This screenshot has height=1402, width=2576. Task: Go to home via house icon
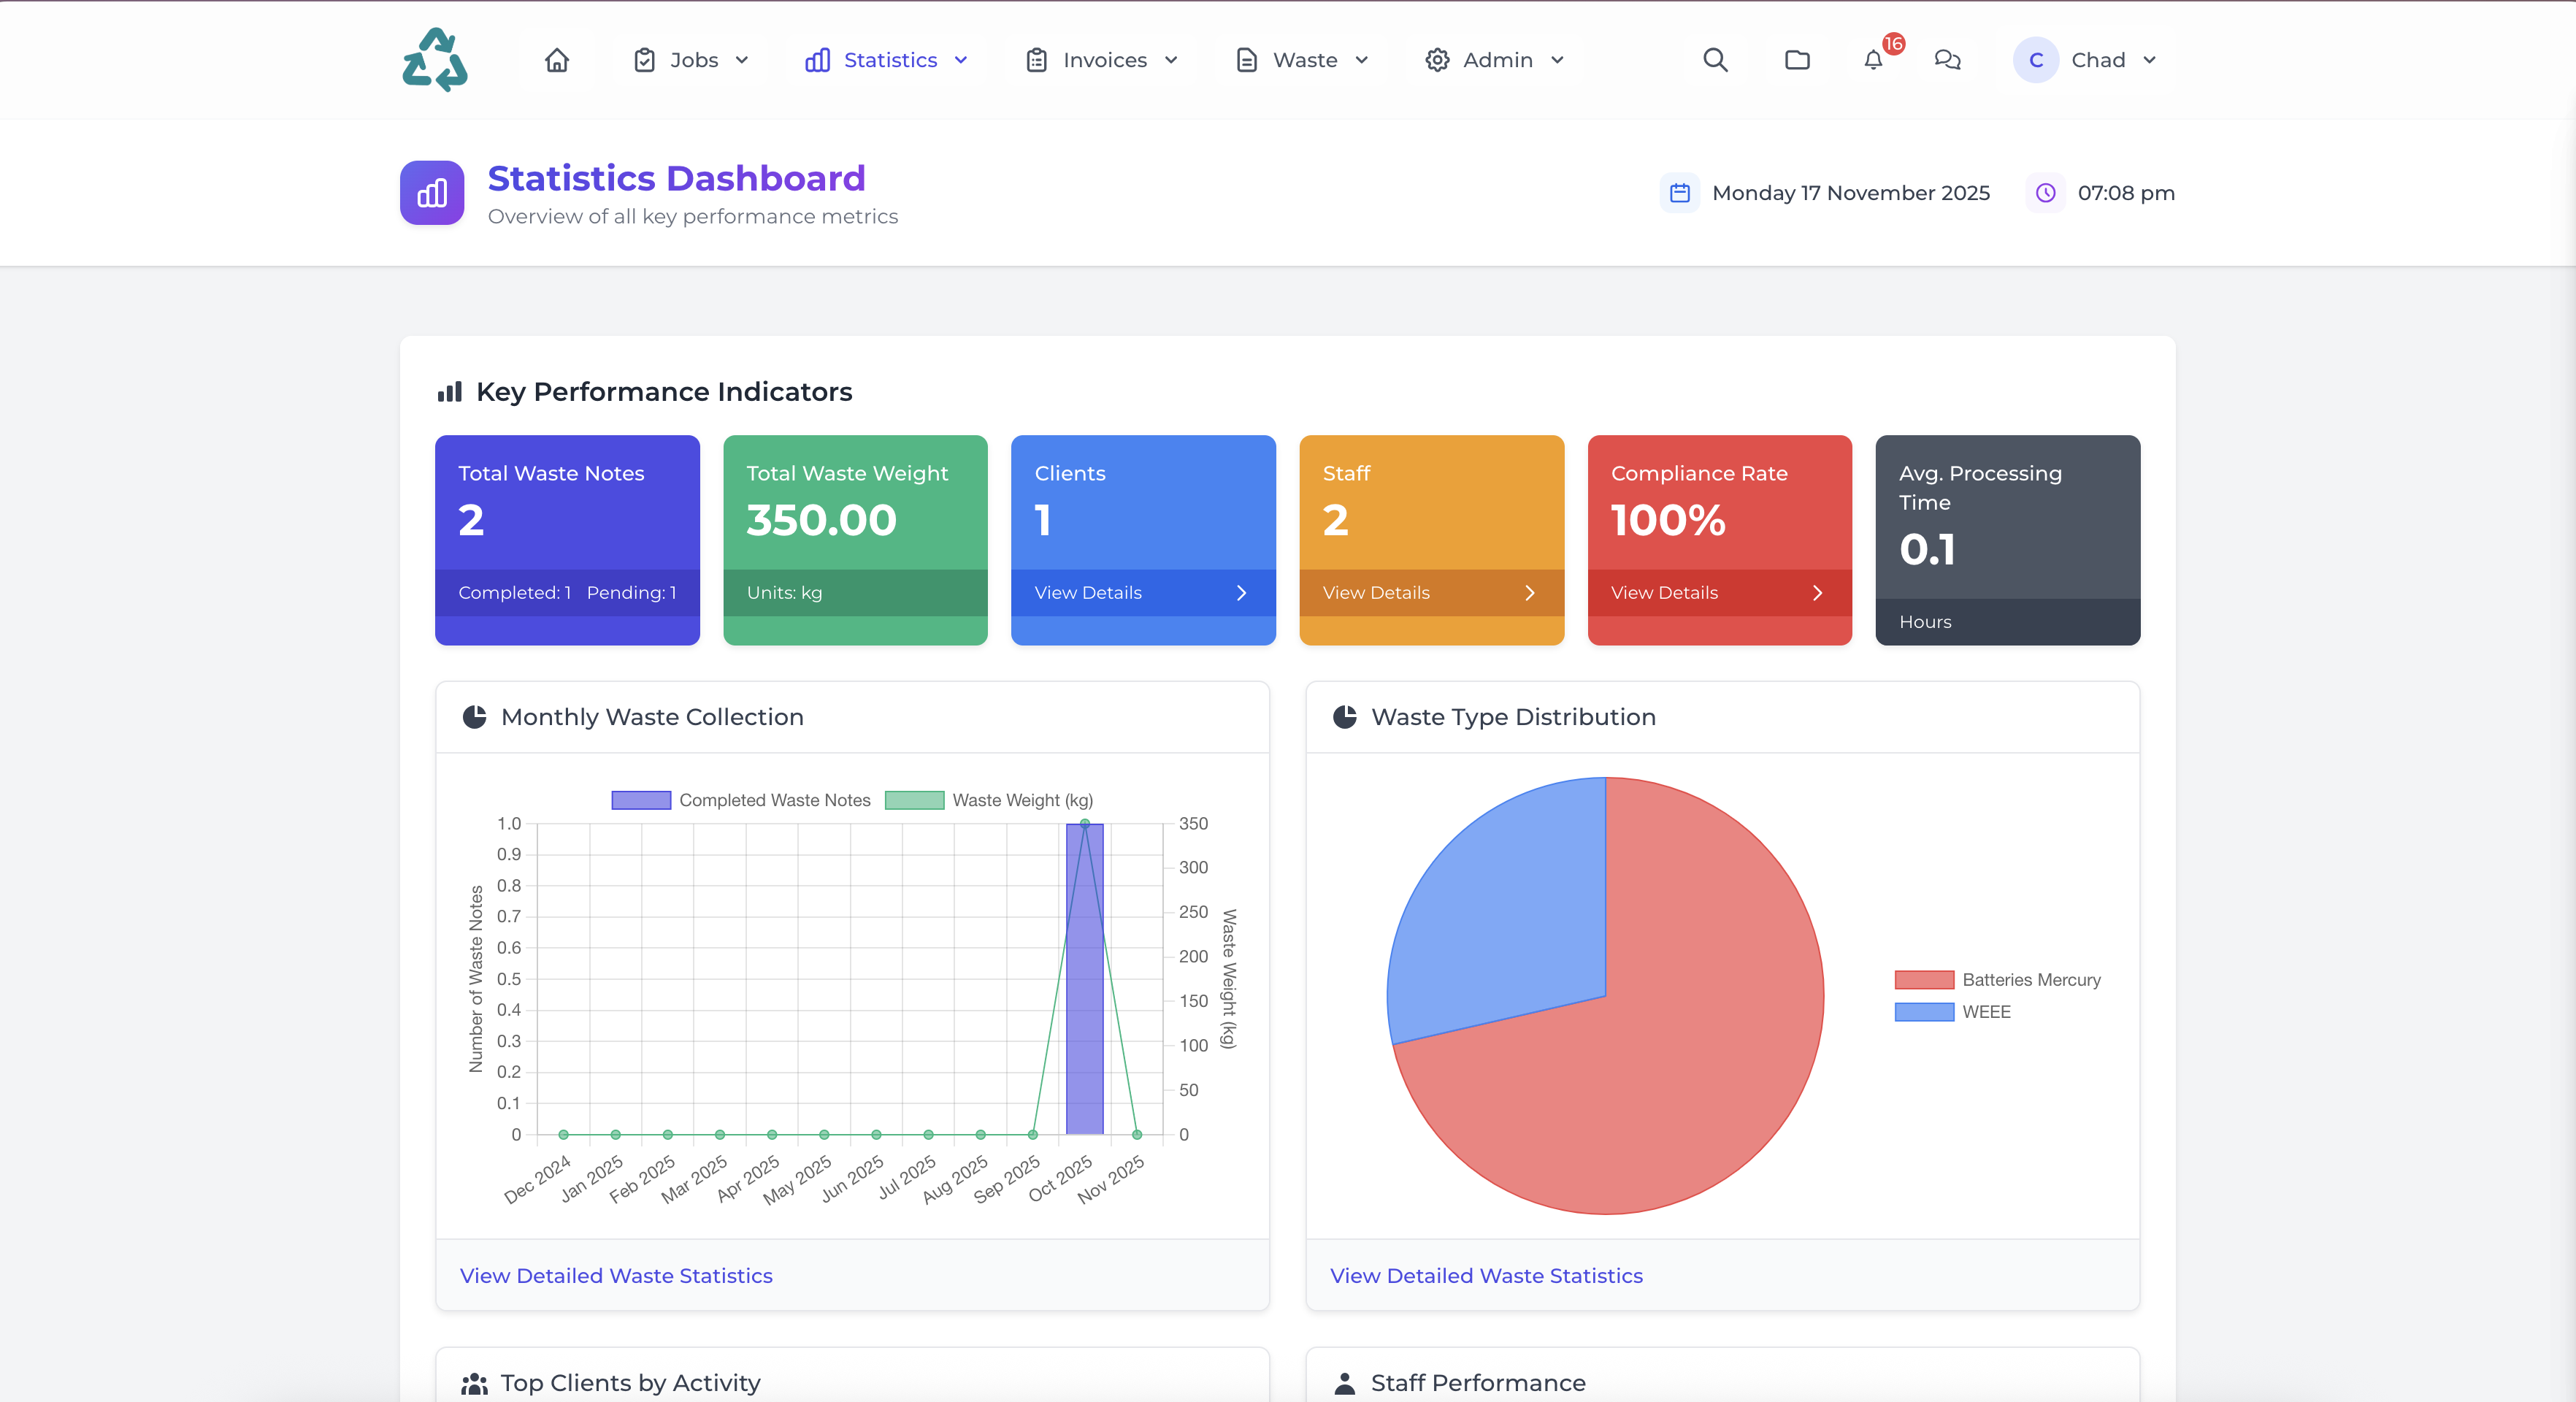coord(557,60)
